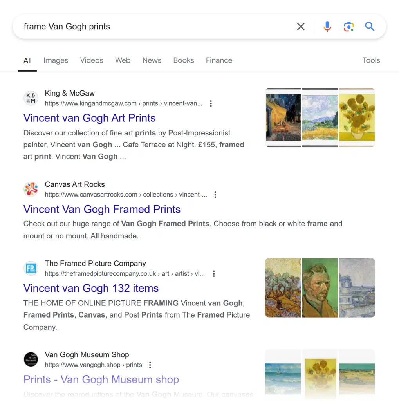Screen dimensions: 399x401
Task: Clear the search box with the X icon
Action: [x=301, y=27]
